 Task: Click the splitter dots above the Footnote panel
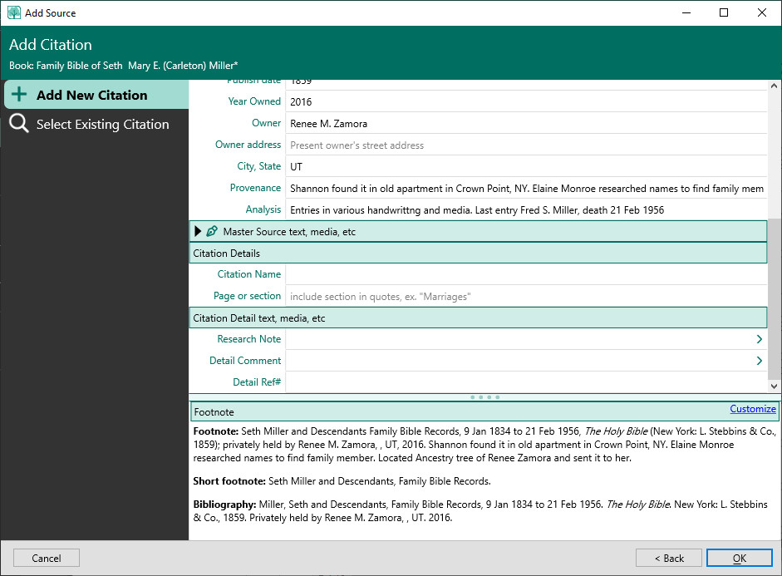click(x=484, y=397)
